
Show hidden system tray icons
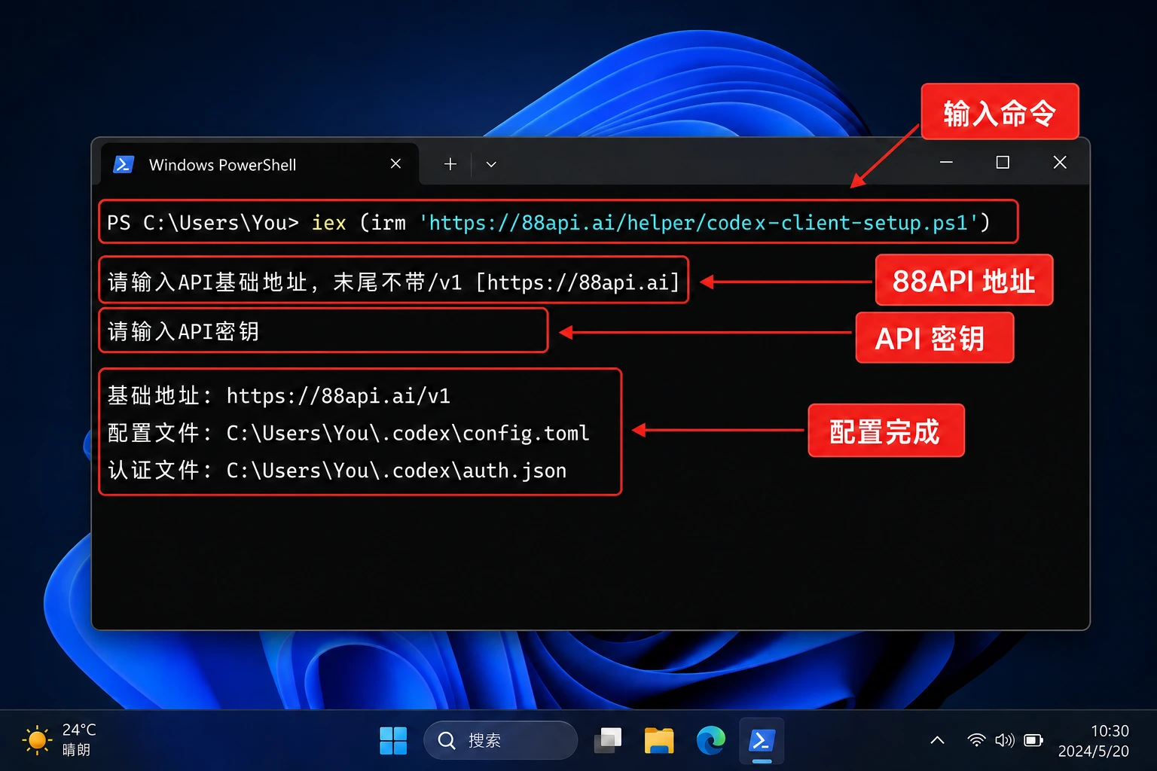937,740
